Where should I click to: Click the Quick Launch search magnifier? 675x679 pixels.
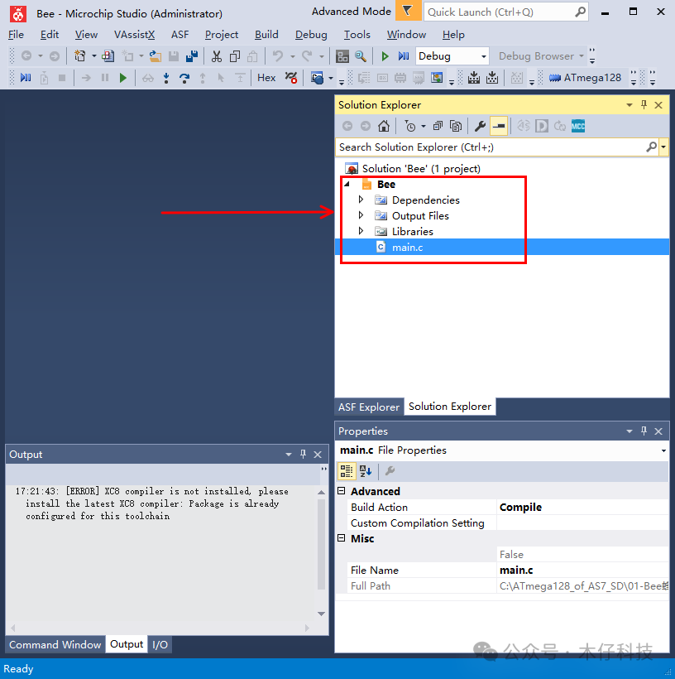coord(580,12)
